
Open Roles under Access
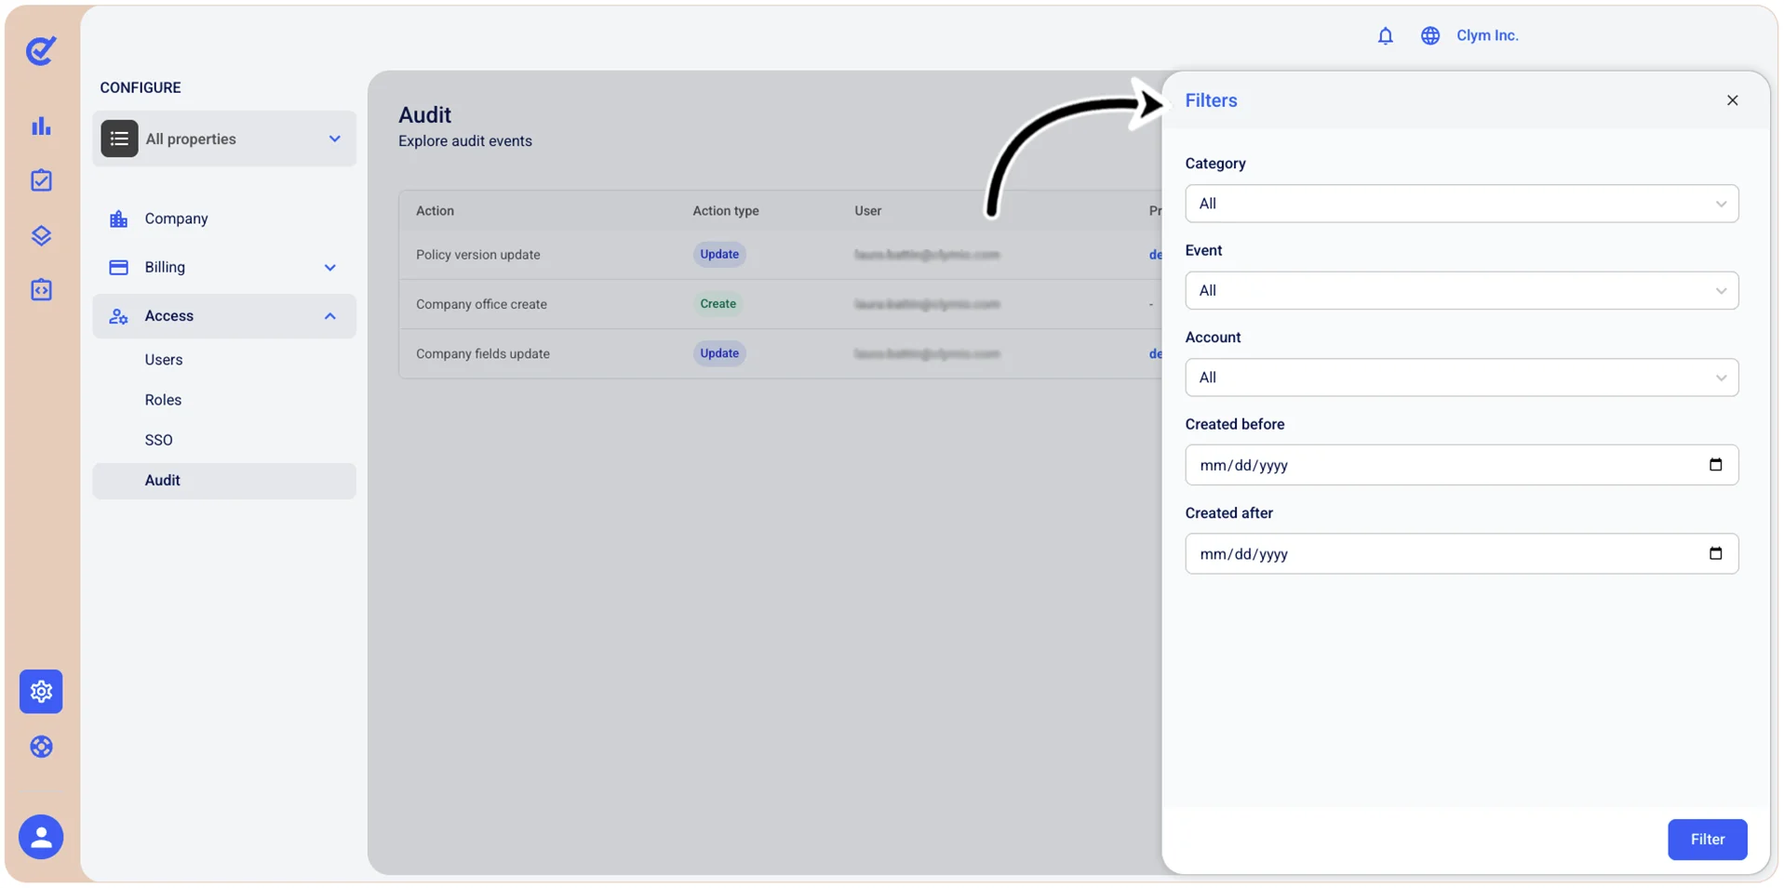pyautogui.click(x=163, y=400)
